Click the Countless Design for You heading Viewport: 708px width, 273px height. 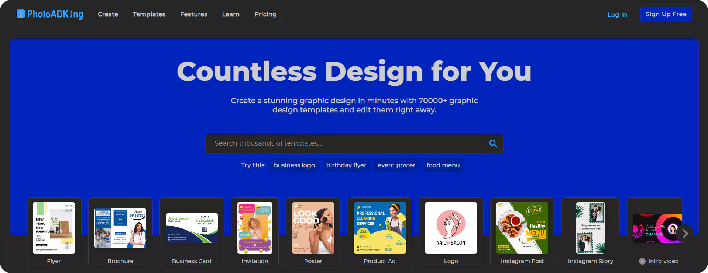coord(354,71)
